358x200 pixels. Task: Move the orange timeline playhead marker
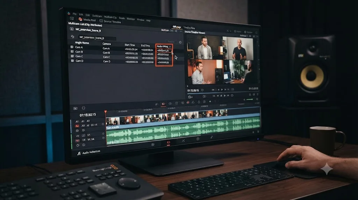(106, 112)
